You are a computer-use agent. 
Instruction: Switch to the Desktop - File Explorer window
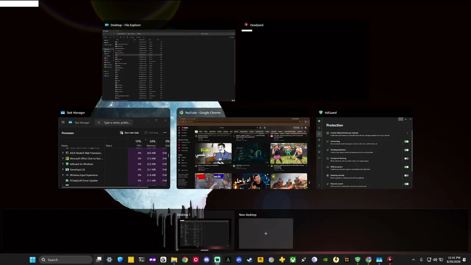(169, 66)
